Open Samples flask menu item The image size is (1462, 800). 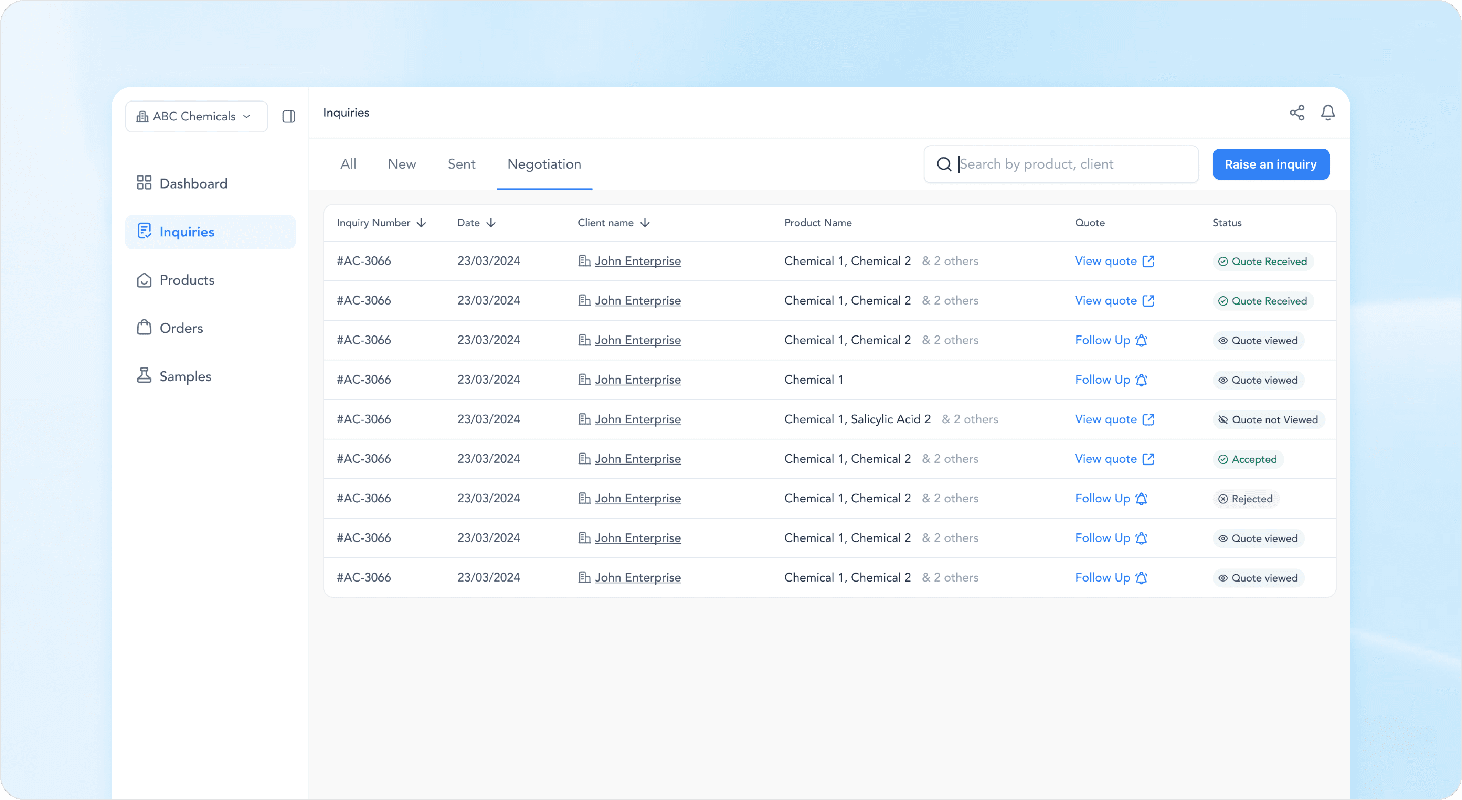click(184, 376)
